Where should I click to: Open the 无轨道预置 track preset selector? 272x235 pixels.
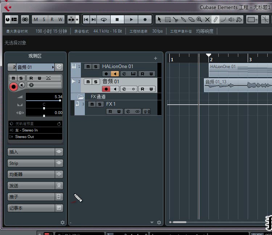(35, 123)
